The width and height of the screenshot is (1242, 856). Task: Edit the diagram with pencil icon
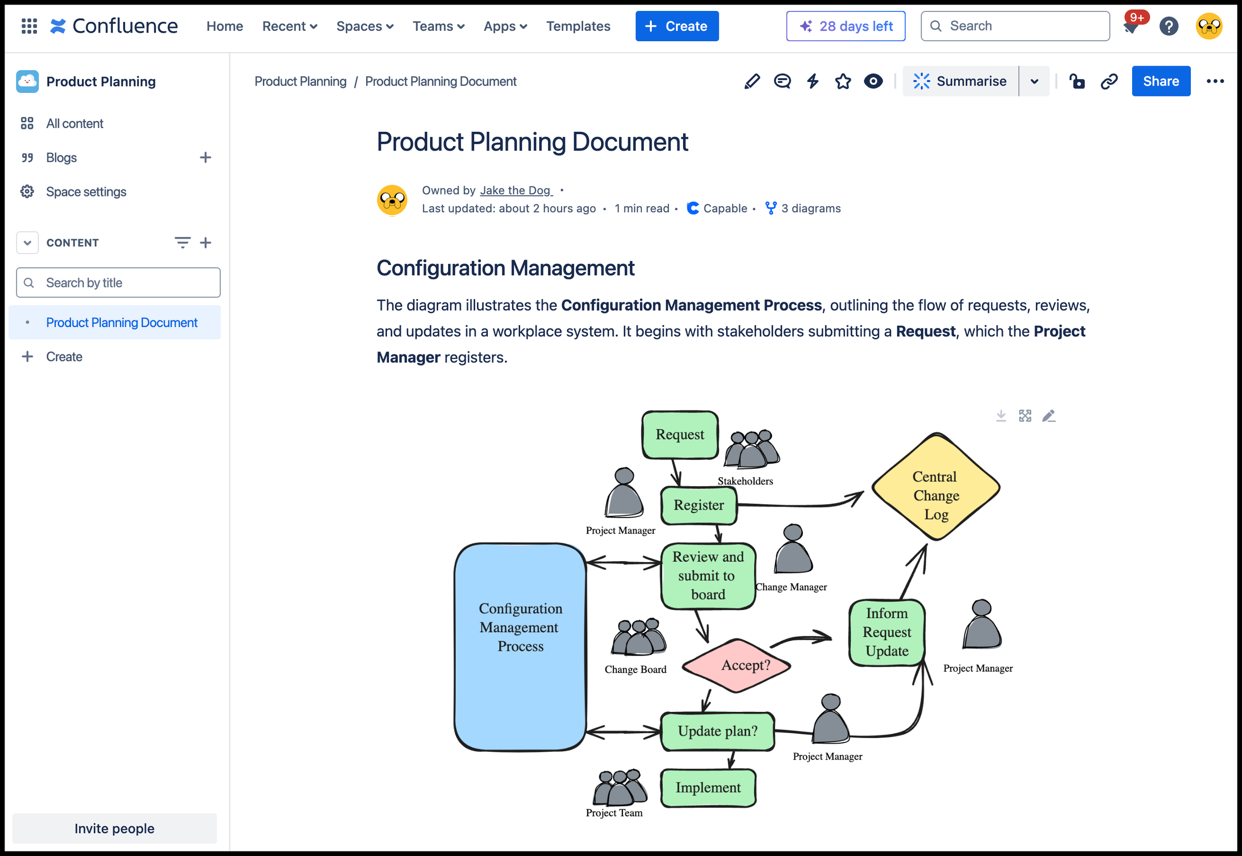click(x=1048, y=416)
